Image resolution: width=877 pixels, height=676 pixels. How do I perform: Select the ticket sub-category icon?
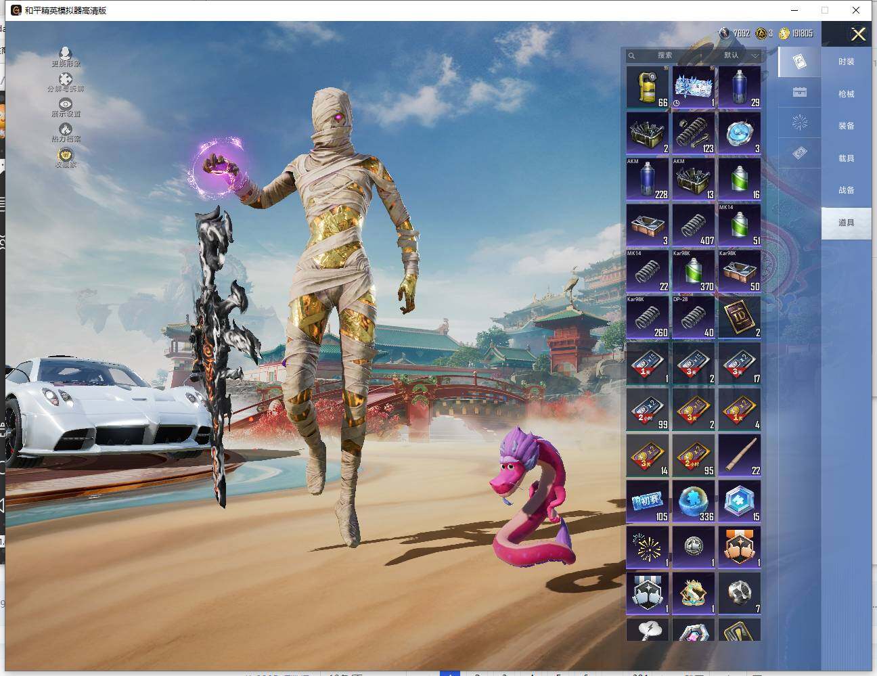(799, 154)
